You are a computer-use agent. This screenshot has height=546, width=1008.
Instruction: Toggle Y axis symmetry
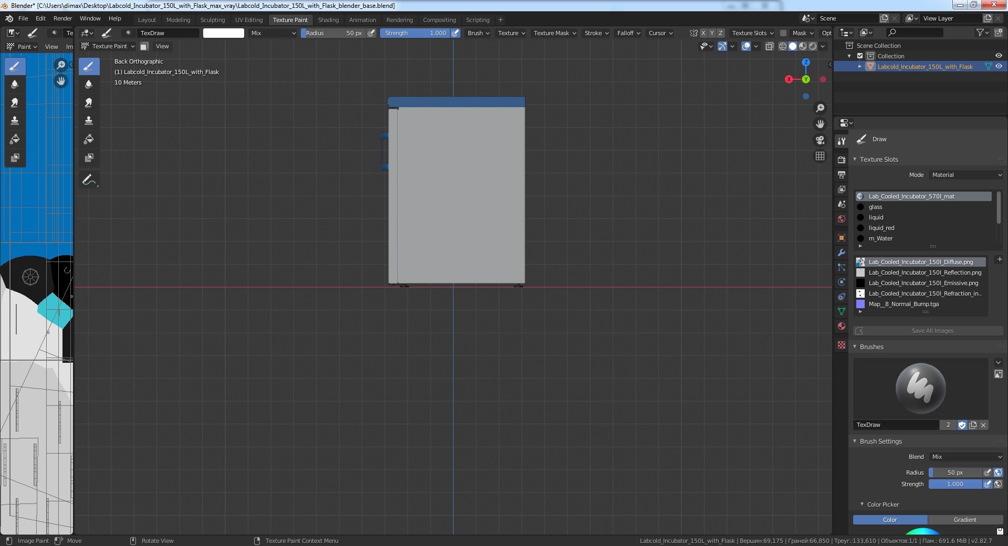[712, 33]
